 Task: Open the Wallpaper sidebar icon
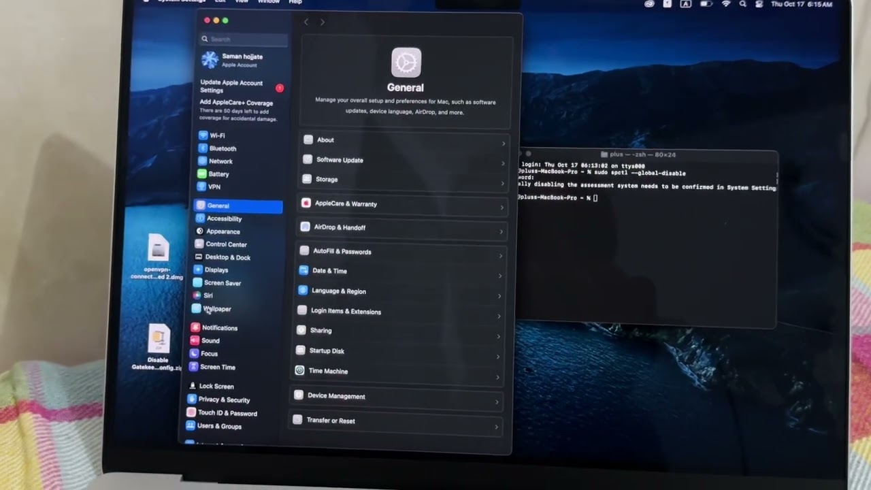click(x=197, y=308)
